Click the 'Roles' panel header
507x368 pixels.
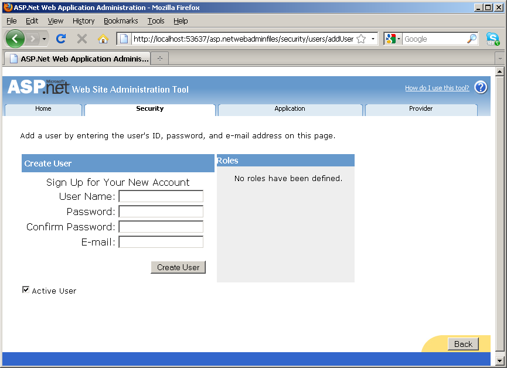pyautogui.click(x=285, y=161)
